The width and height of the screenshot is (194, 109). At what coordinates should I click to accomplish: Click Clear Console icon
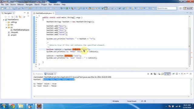159,74
